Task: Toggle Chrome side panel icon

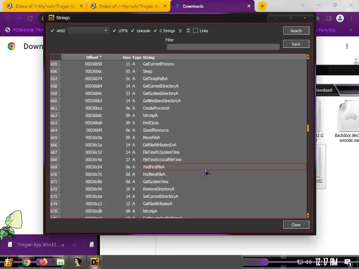Action: tap(329, 18)
